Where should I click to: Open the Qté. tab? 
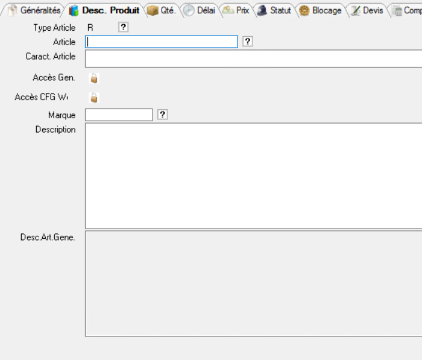pos(162,10)
